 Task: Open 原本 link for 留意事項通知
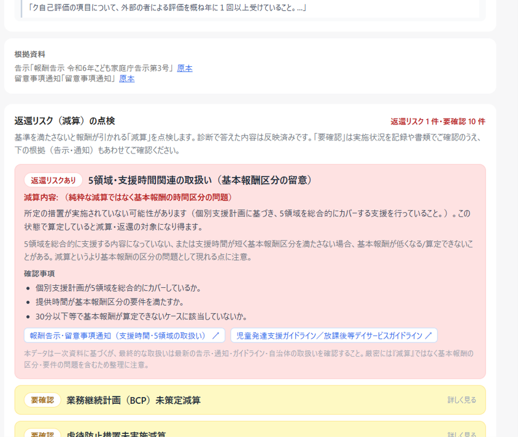click(127, 79)
